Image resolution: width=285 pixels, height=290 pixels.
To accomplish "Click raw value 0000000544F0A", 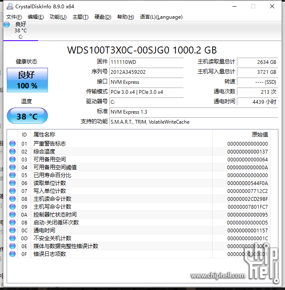I will point(247,183).
